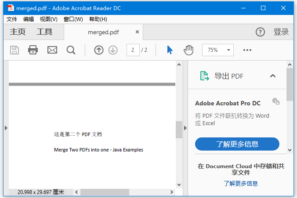Minimize the Acrobat Reader window
Image resolution: width=297 pixels, height=198 pixels.
click(x=243, y=8)
